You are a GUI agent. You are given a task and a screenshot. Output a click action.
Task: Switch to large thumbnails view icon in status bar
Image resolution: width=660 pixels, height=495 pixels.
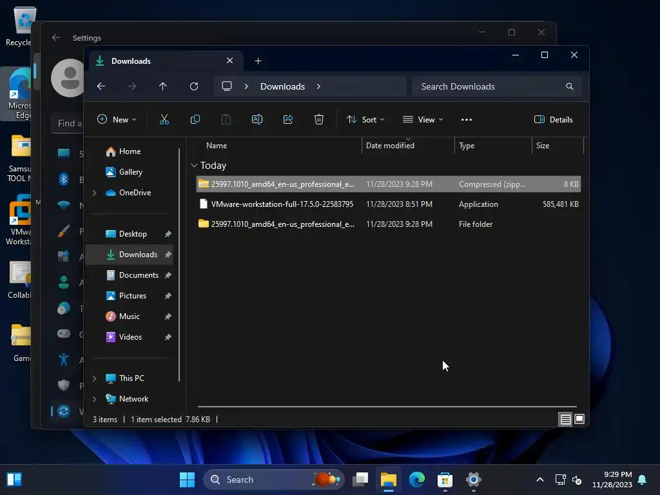coord(579,419)
